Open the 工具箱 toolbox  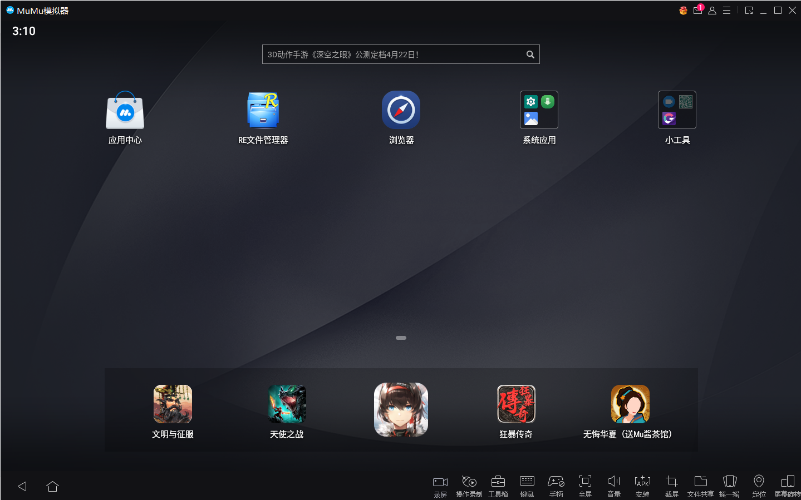click(498, 486)
